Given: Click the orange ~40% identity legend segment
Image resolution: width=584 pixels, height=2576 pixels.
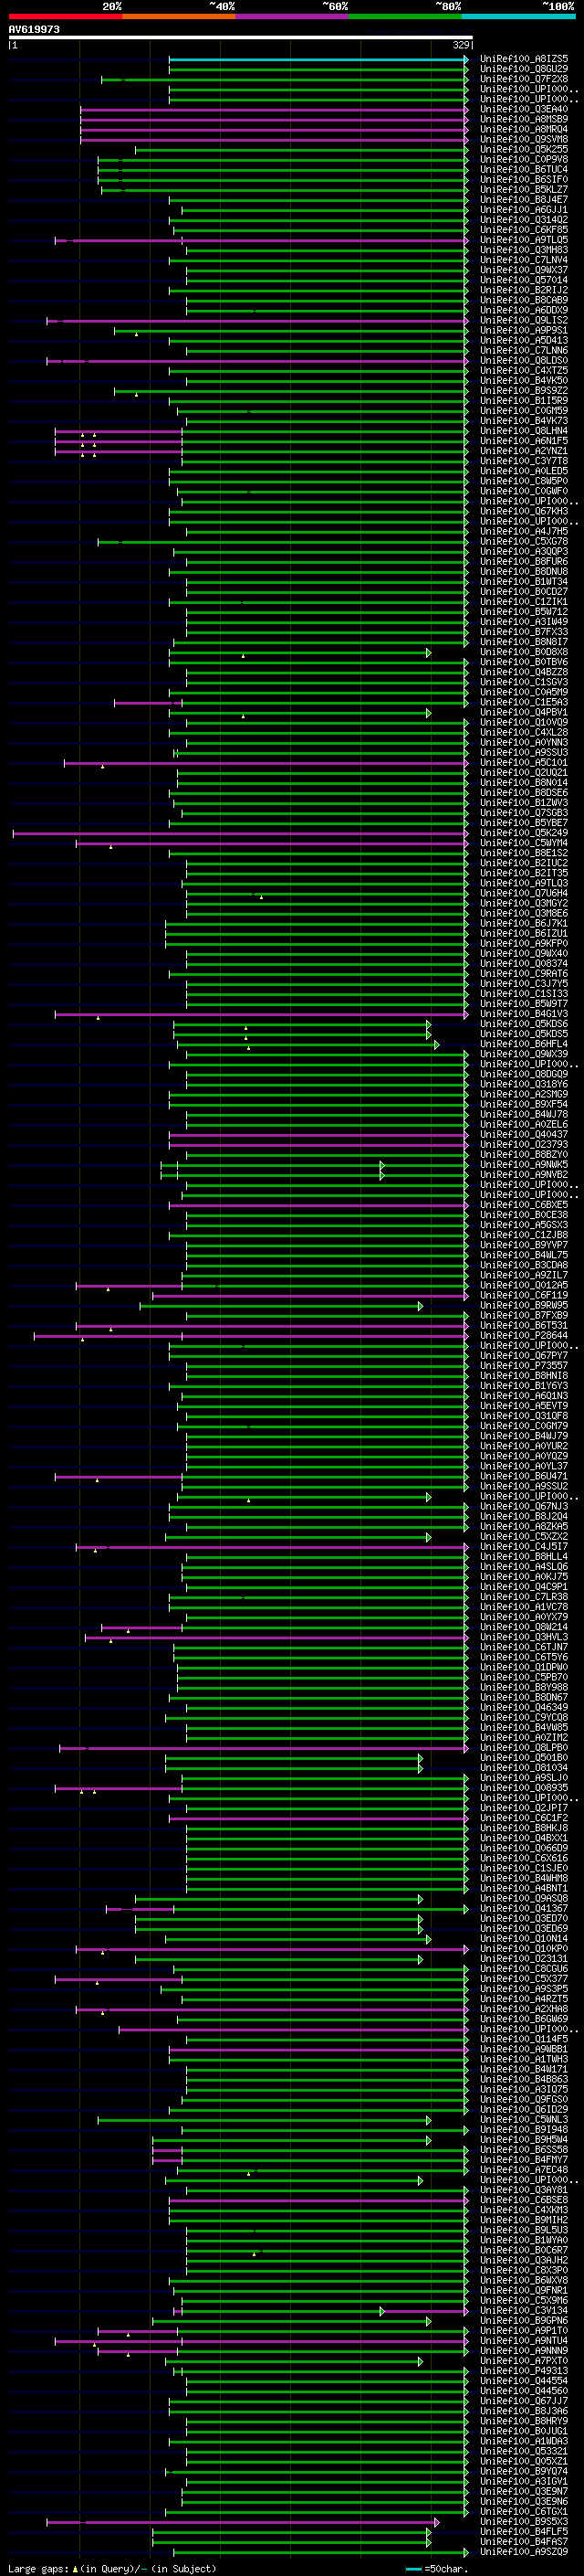Looking at the screenshot, I should (x=179, y=16).
